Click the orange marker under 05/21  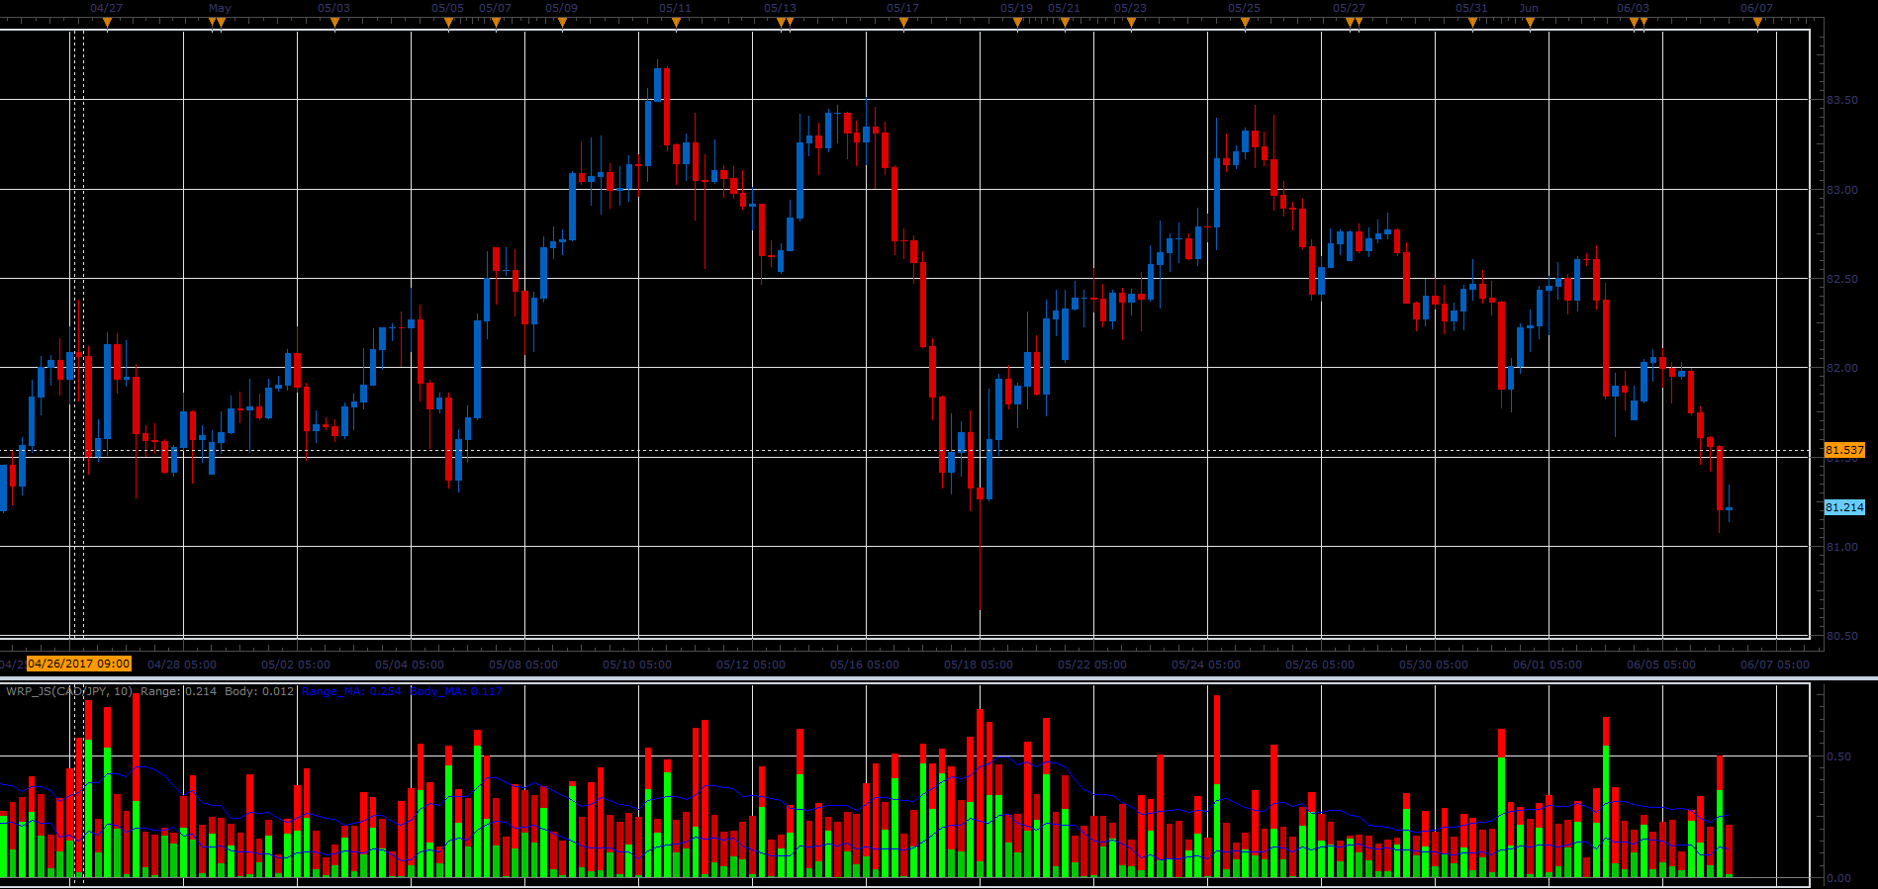click(1065, 23)
